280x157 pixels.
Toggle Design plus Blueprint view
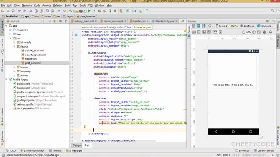(x=203, y=26)
